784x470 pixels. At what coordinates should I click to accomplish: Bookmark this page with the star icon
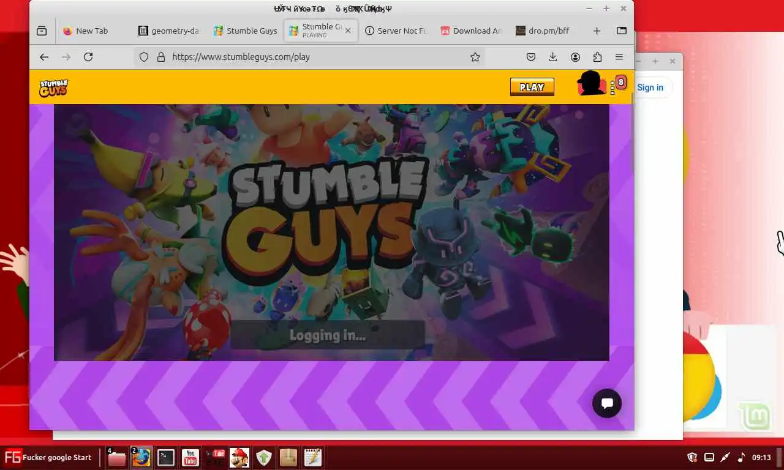pyautogui.click(x=475, y=57)
